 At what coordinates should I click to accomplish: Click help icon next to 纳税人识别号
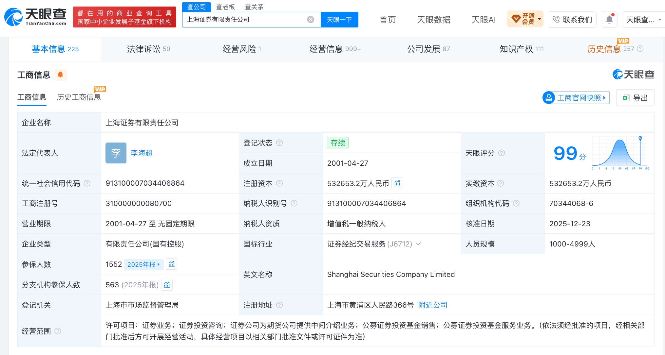click(294, 203)
